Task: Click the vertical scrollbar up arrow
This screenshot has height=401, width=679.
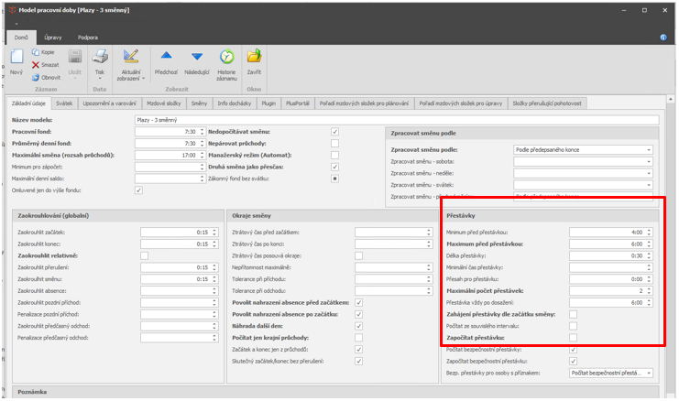Action: (671, 99)
